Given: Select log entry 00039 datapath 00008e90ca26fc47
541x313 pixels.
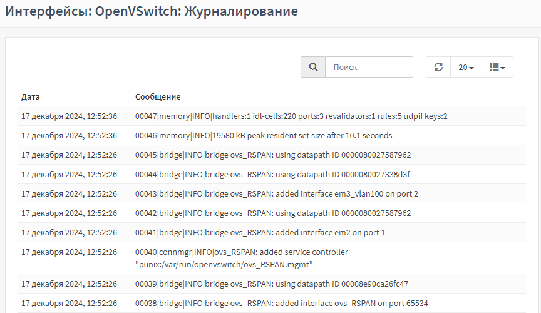Looking at the screenshot, I should (x=272, y=284).
